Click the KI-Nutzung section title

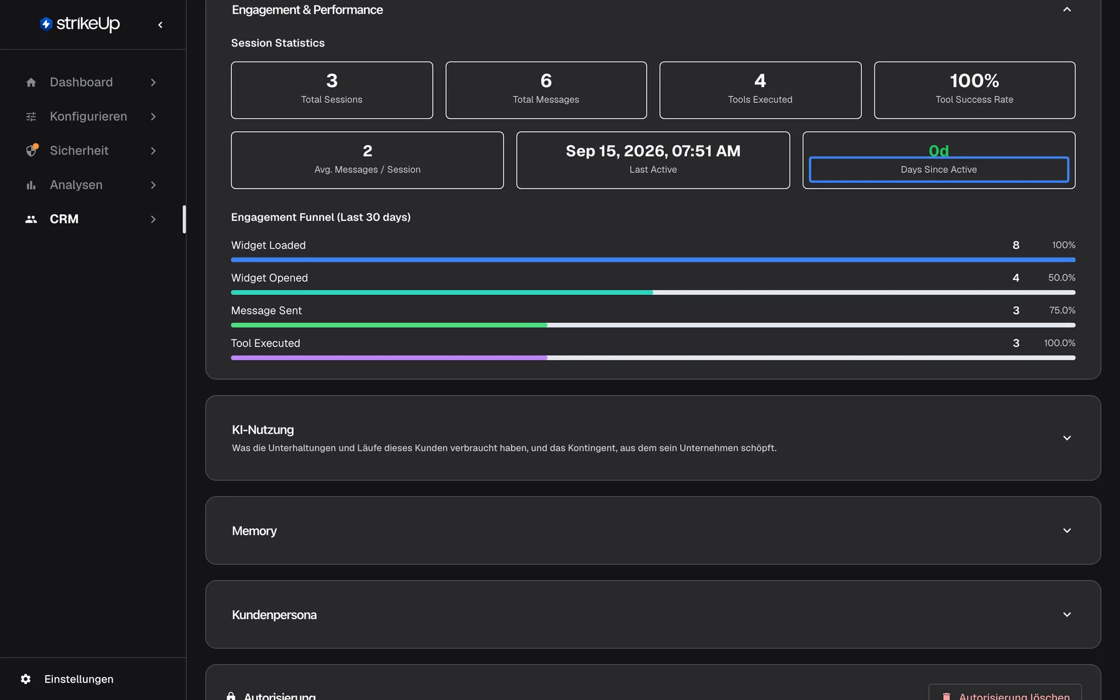263,430
